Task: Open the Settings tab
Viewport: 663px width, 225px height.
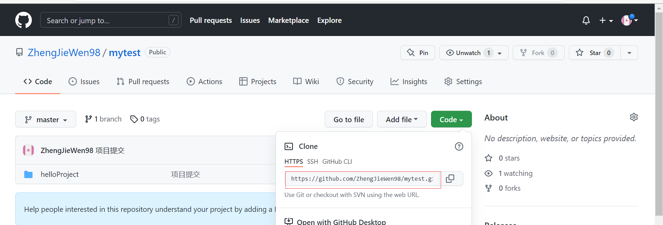Action: (463, 82)
